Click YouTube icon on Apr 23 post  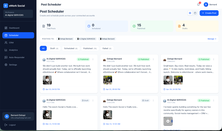pyautogui.click(x=44, y=60)
